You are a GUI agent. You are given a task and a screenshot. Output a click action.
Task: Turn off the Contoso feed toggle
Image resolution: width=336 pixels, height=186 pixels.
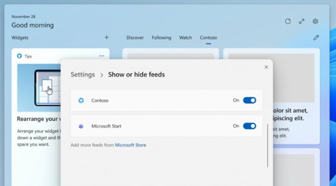click(250, 100)
